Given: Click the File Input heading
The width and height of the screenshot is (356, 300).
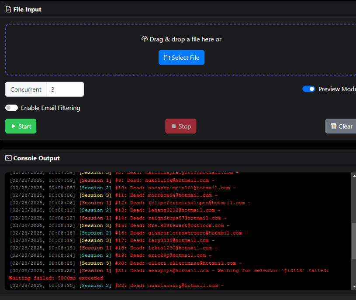Looking at the screenshot, I should (x=27, y=10).
